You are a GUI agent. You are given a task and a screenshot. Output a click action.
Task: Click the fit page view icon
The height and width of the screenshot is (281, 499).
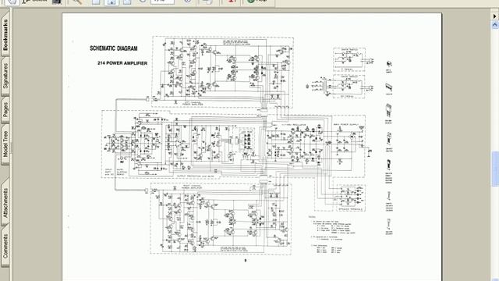pyautogui.click(x=111, y=2)
